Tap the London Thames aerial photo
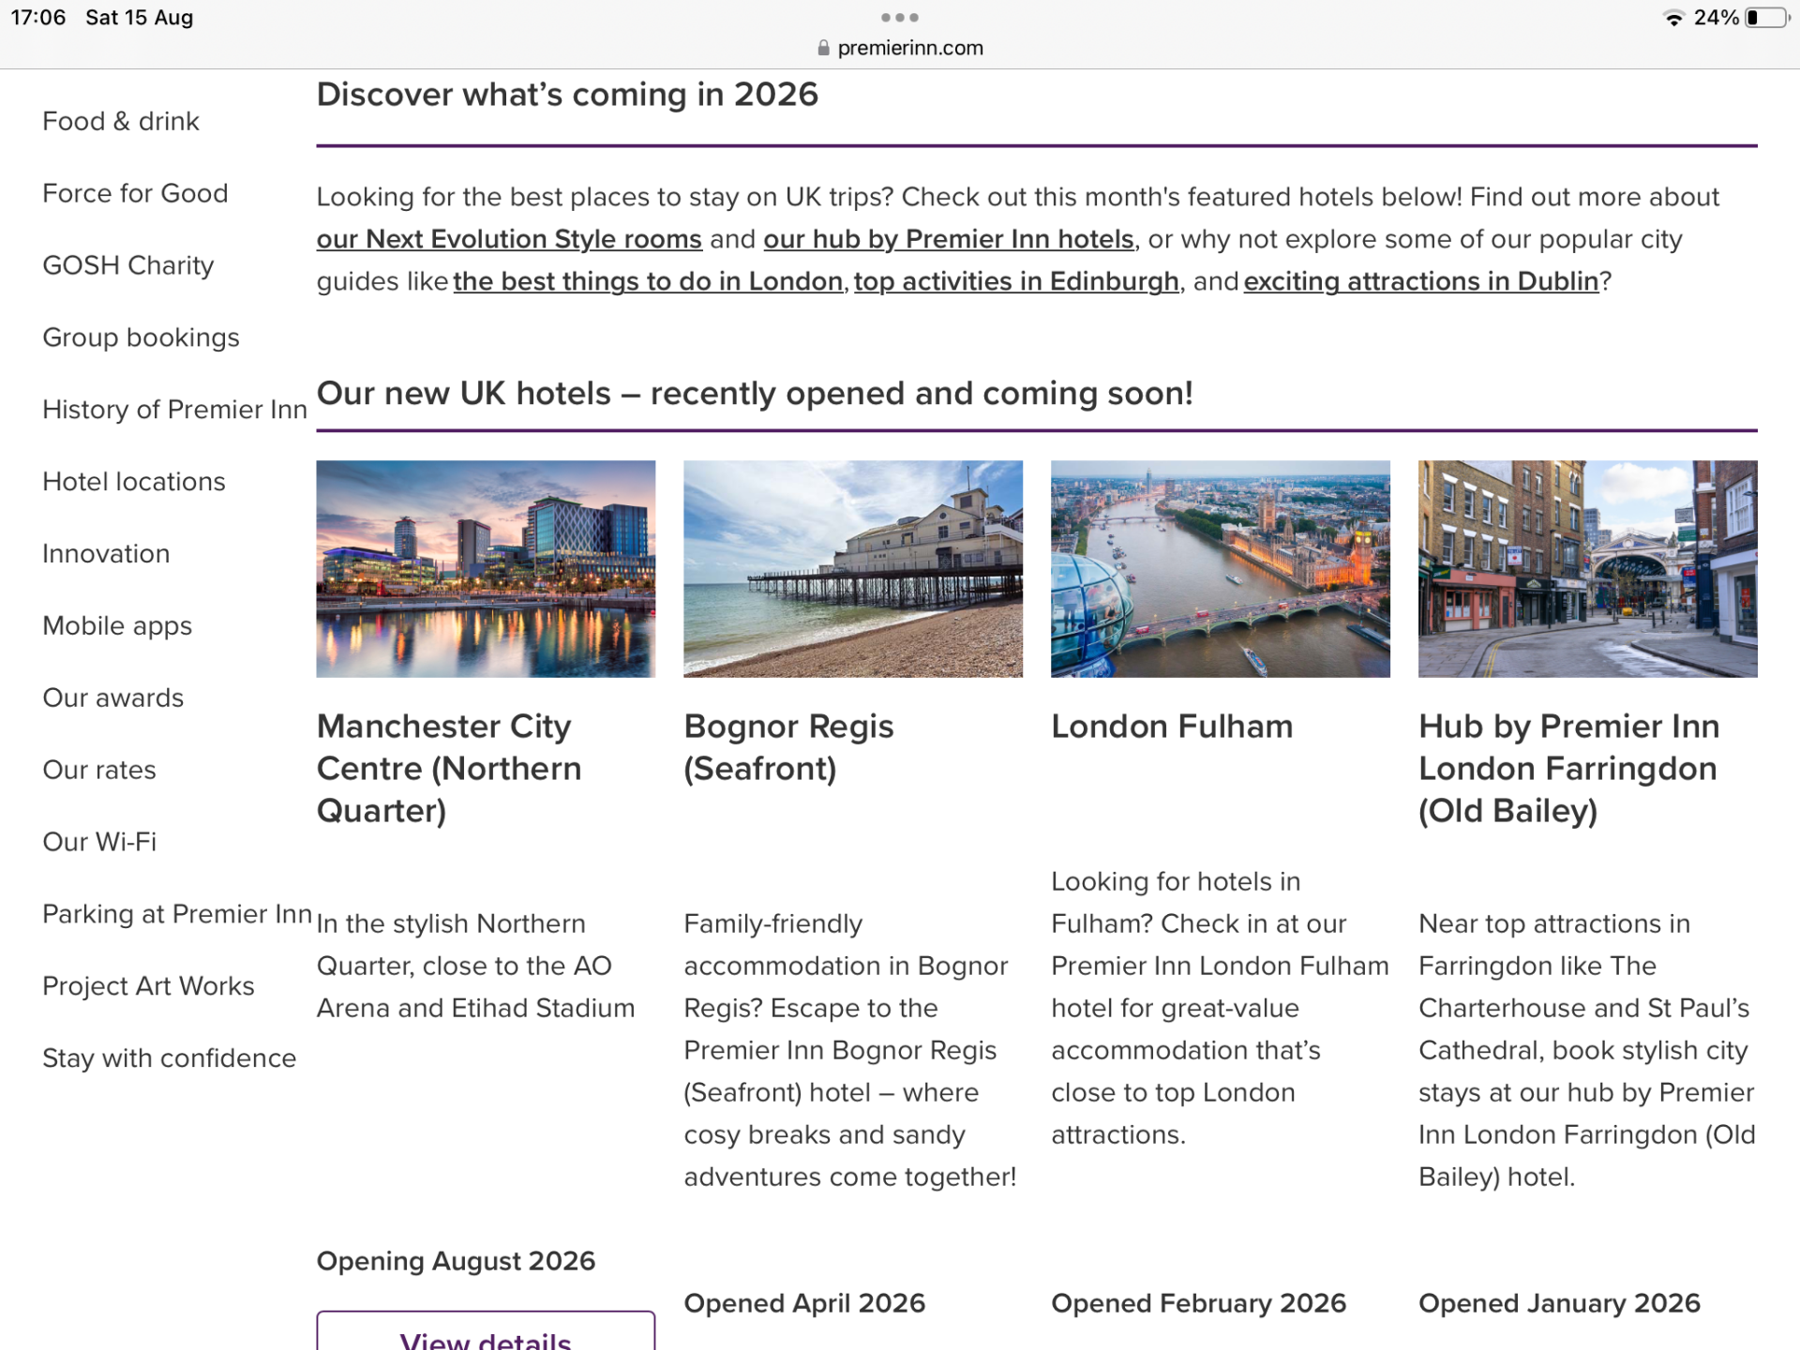This screenshot has width=1800, height=1350. tap(1221, 569)
